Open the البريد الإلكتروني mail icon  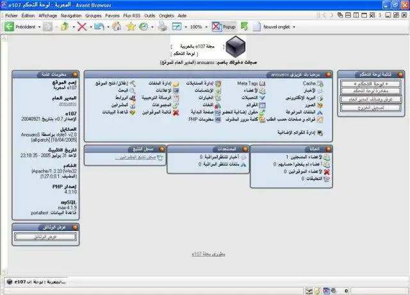coord(320,98)
